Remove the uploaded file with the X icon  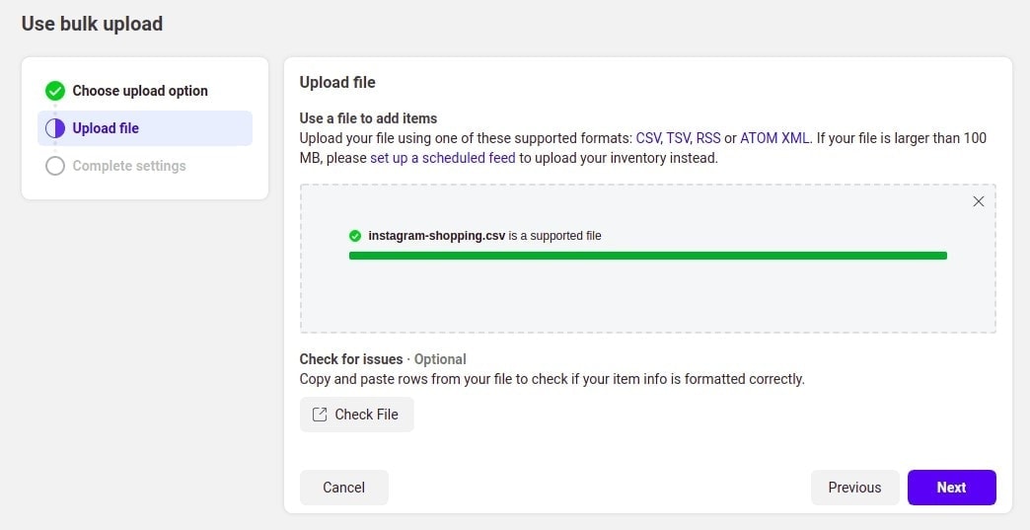pos(978,201)
